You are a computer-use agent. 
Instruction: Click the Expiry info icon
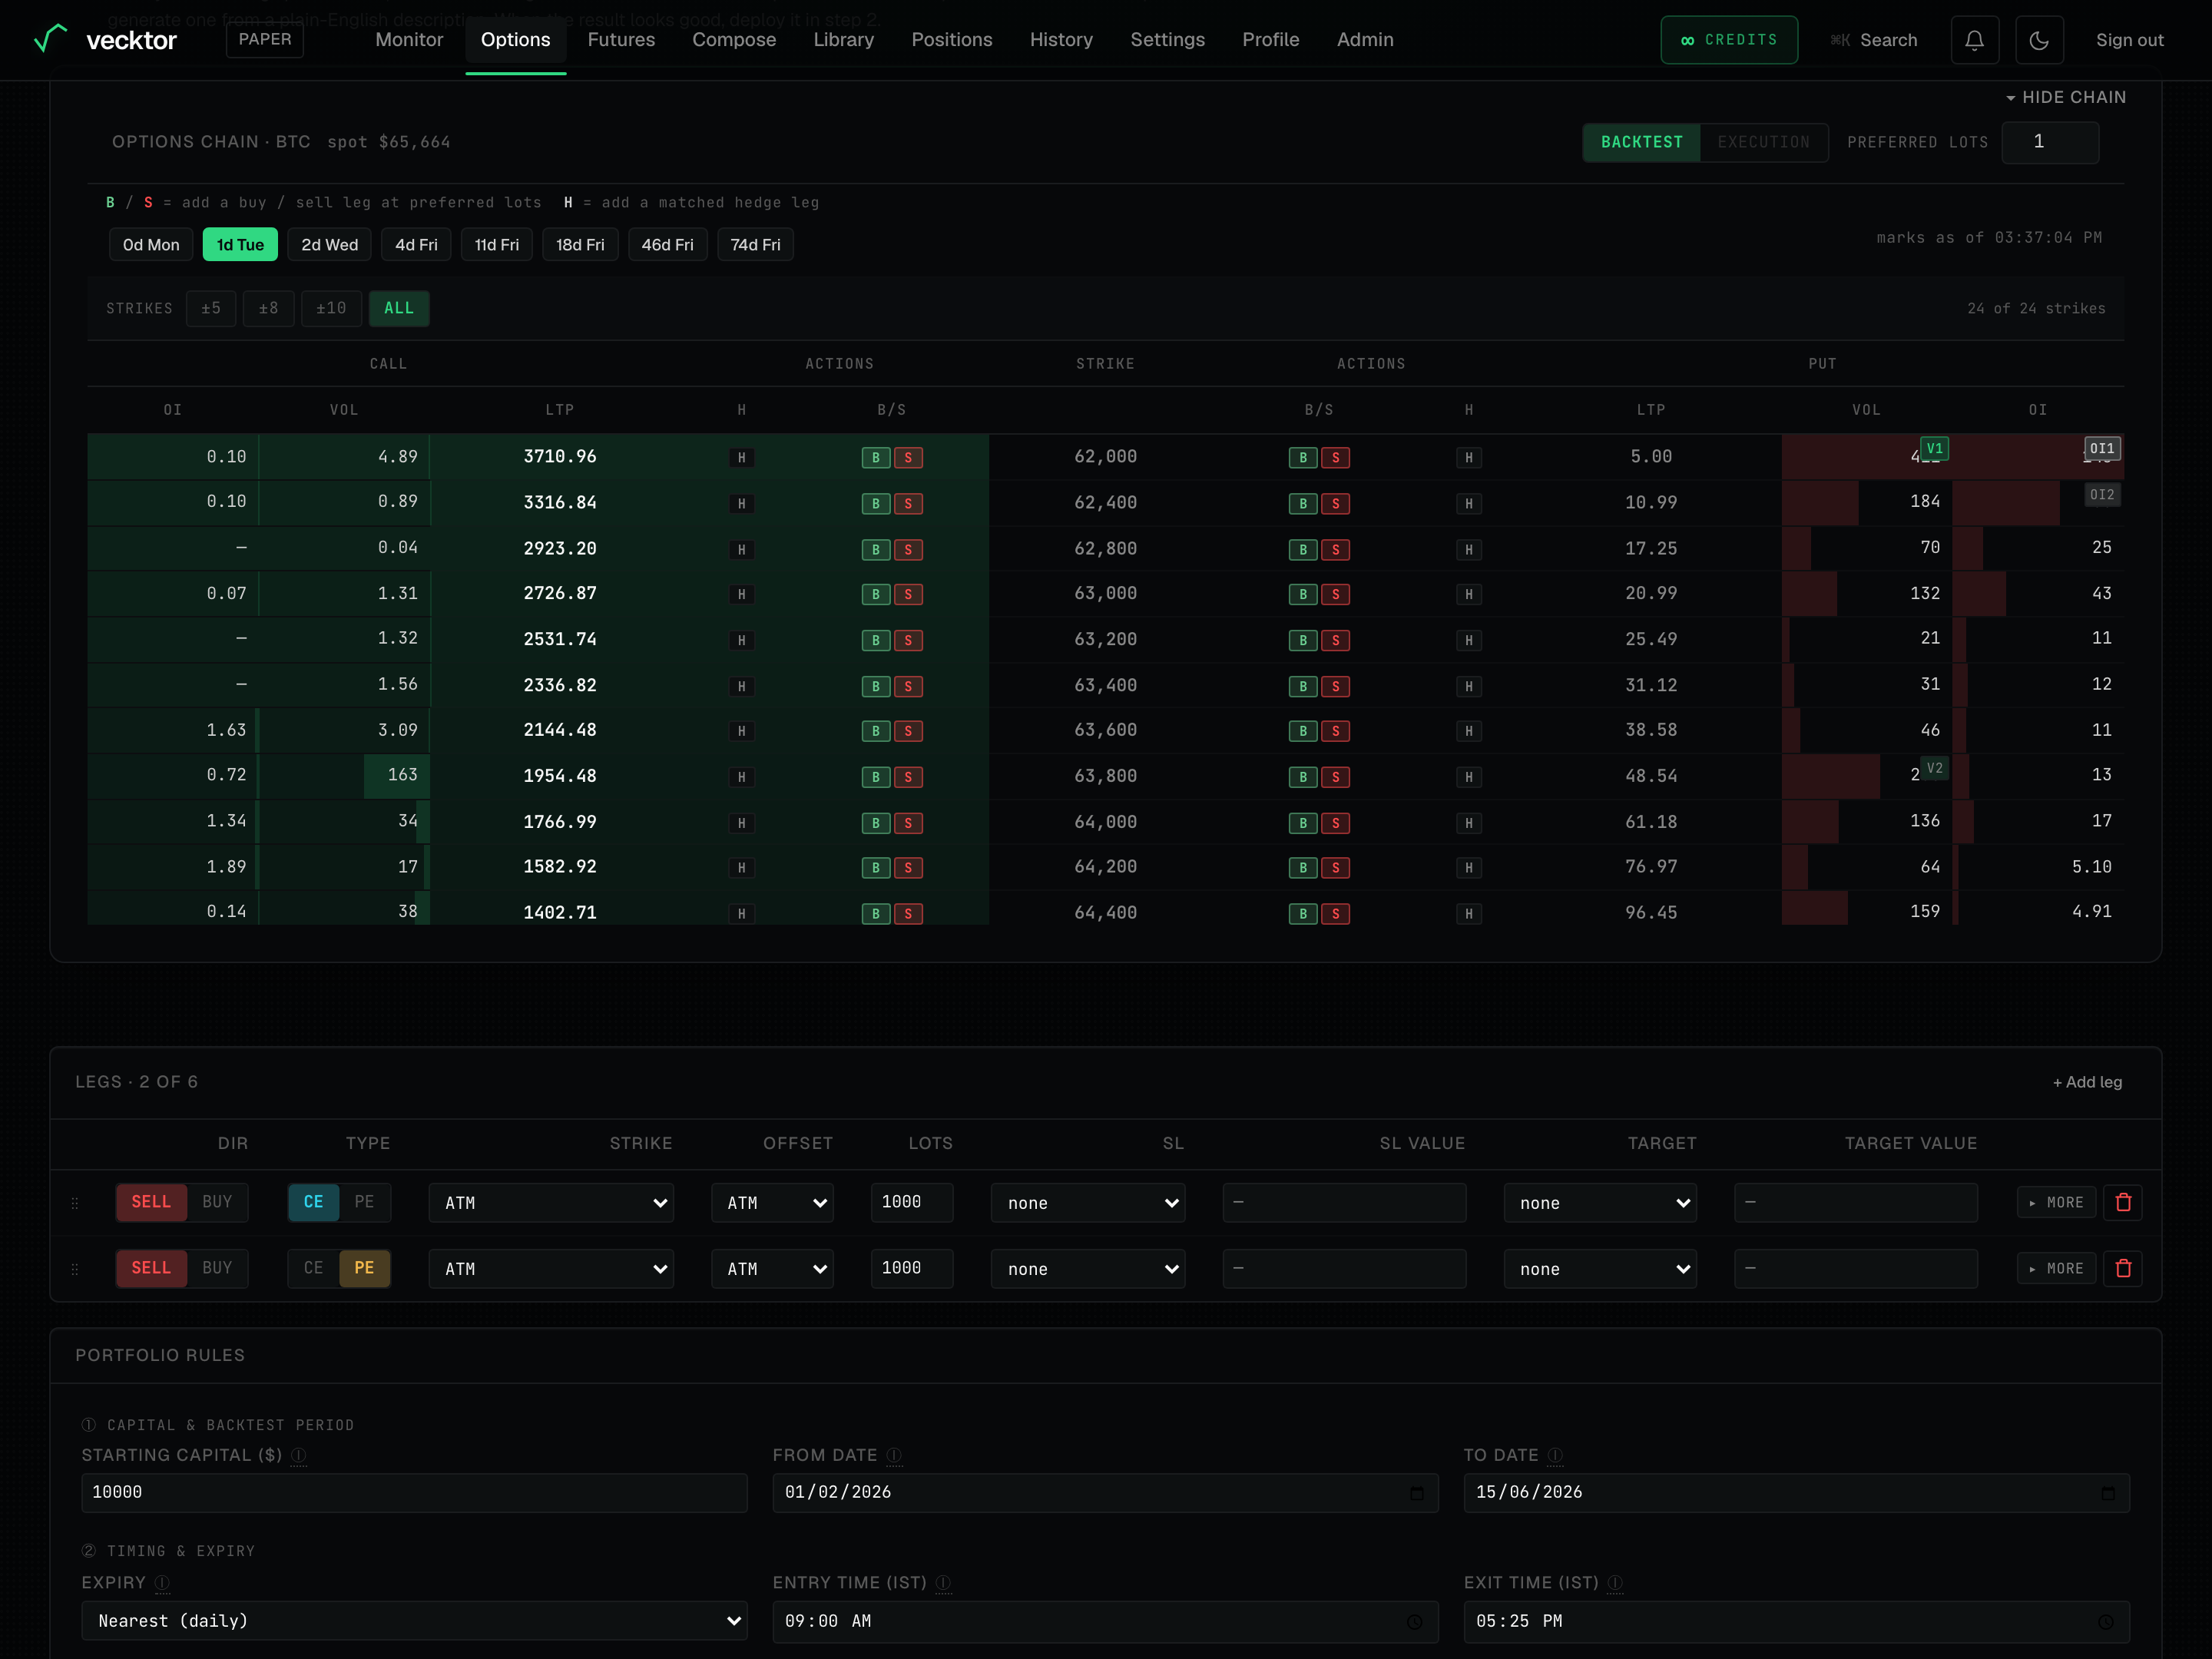[162, 1583]
